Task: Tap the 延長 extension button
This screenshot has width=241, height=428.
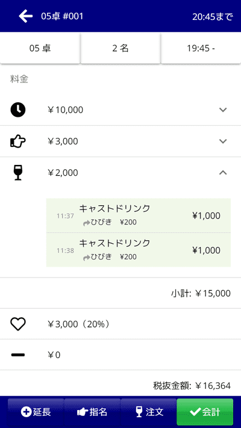Action: tap(36, 412)
